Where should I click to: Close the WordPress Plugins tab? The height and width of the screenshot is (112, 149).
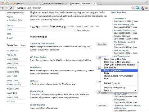(x=94, y=3)
